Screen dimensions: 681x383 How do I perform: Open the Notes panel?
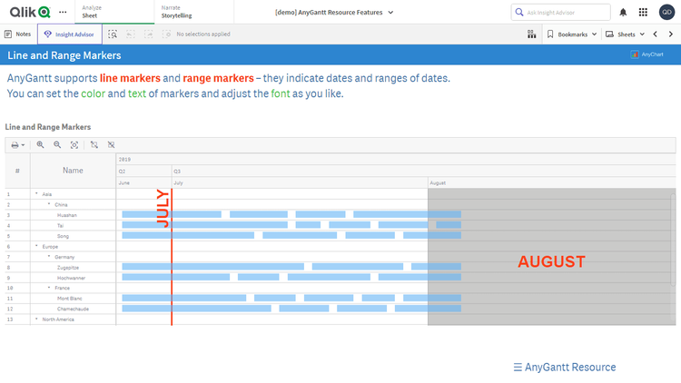18,34
